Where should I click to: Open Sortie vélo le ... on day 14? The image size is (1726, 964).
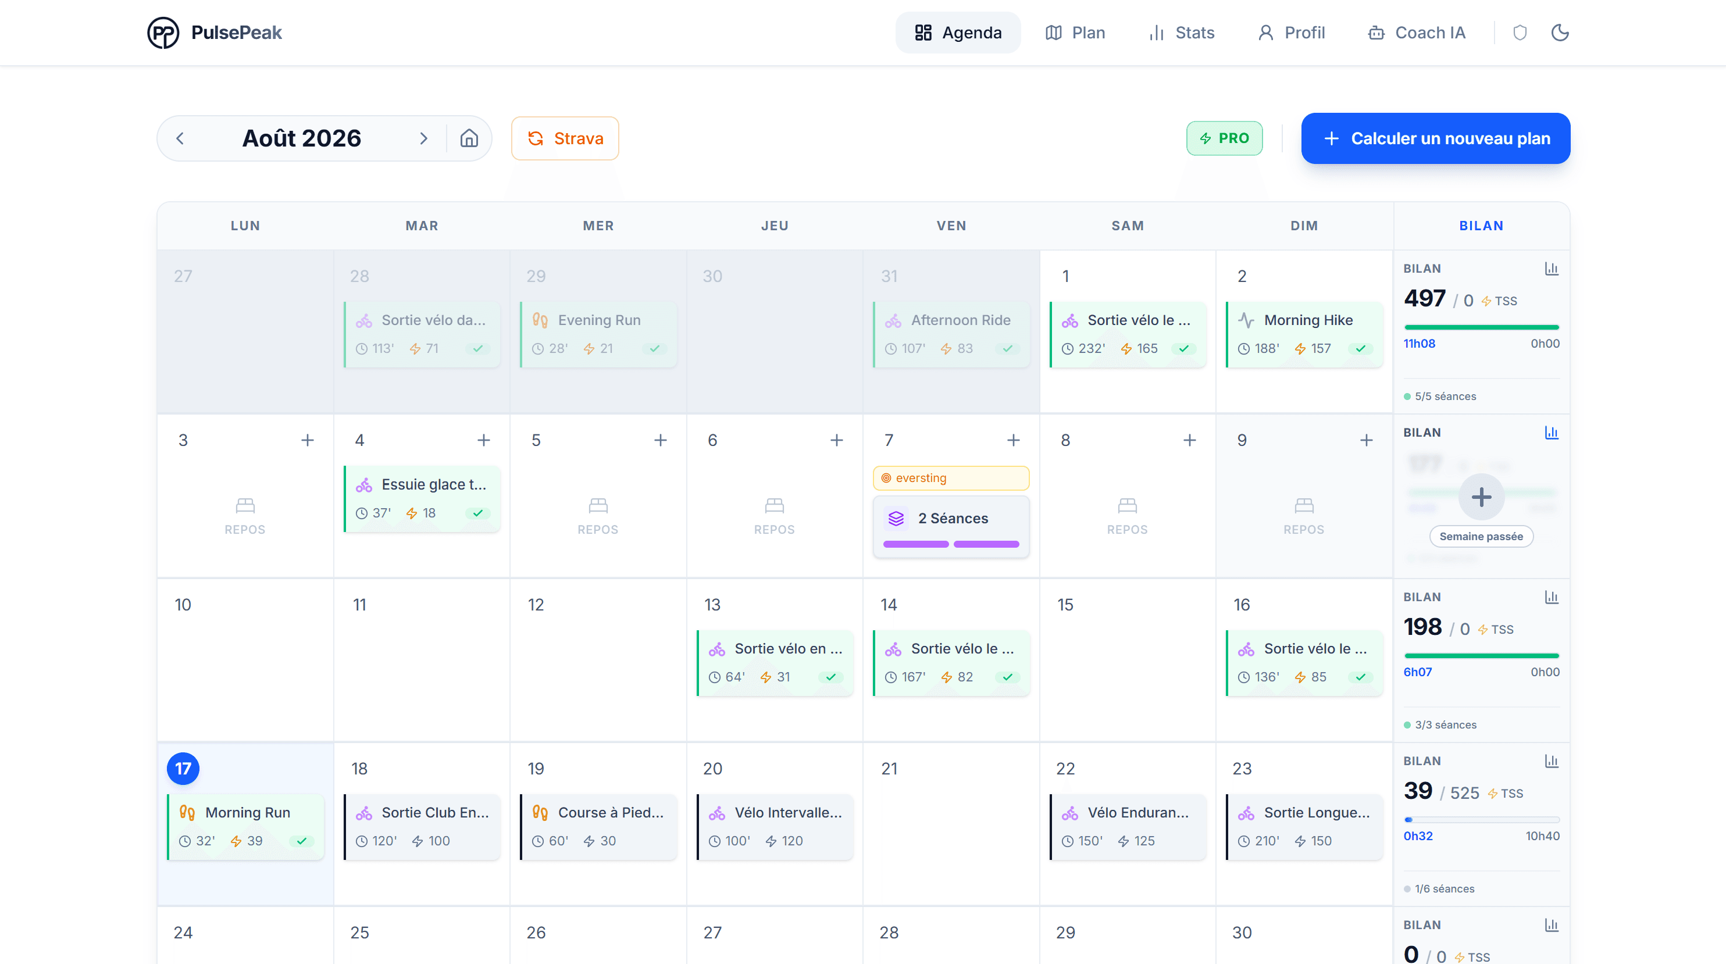pyautogui.click(x=951, y=663)
